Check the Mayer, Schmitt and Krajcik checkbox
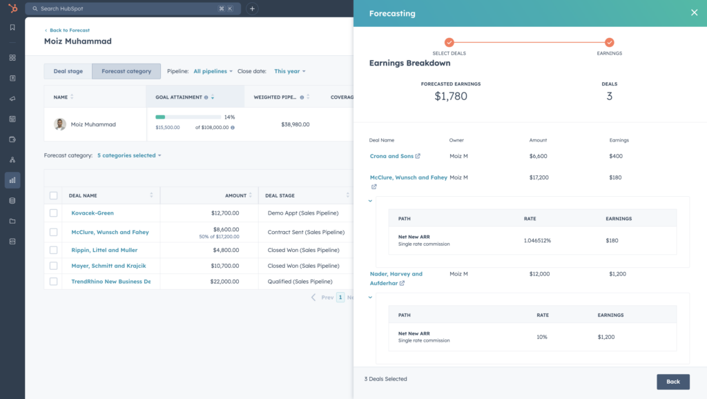This screenshot has width=707, height=399. tap(53, 266)
